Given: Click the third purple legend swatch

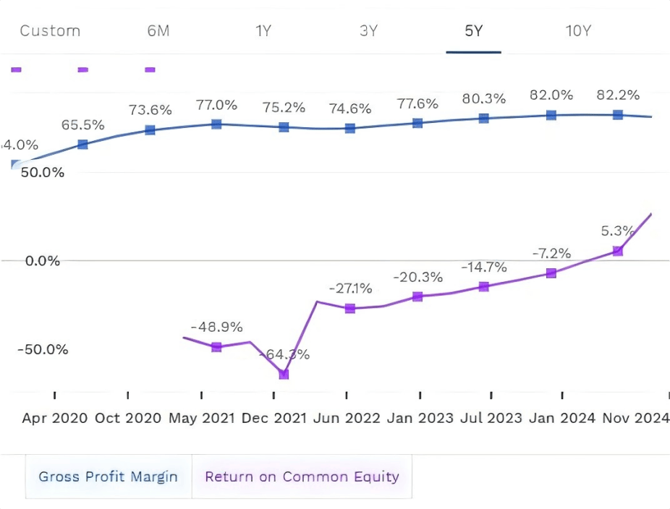Looking at the screenshot, I should (150, 69).
